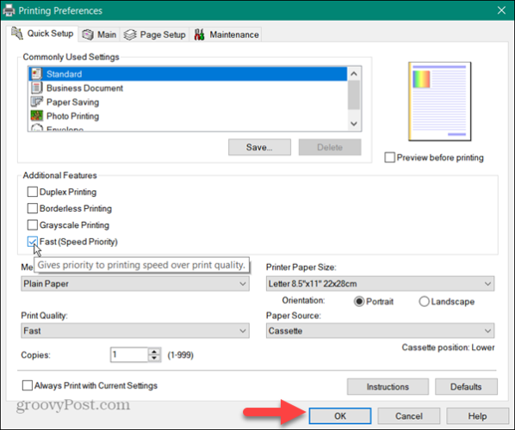Click the Quick Setup tab icon
Screen dimensions: 515x430
[x=17, y=34]
